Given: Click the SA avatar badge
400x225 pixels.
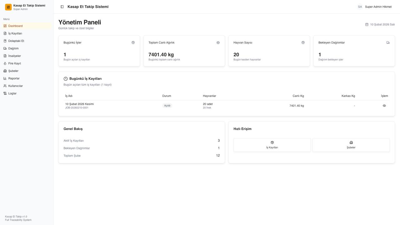Looking at the screenshot, I should point(360,7).
